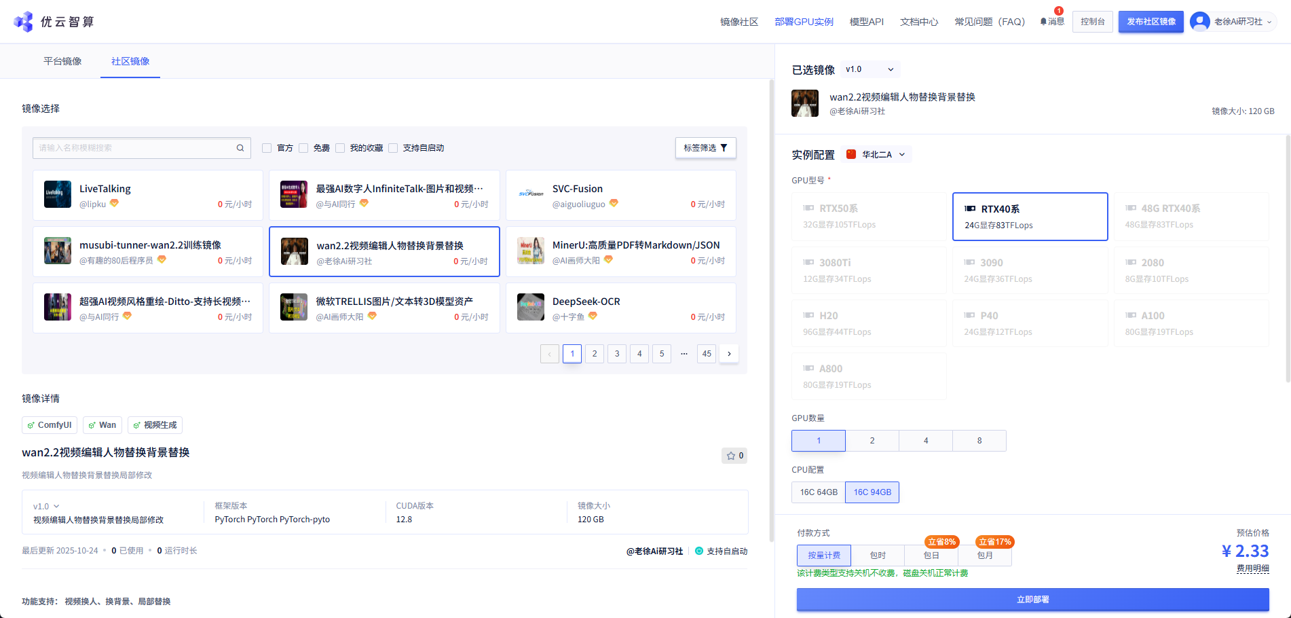The image size is (1291, 618).
Task: Open the v1.0 version dropdown for selected image
Action: (870, 69)
